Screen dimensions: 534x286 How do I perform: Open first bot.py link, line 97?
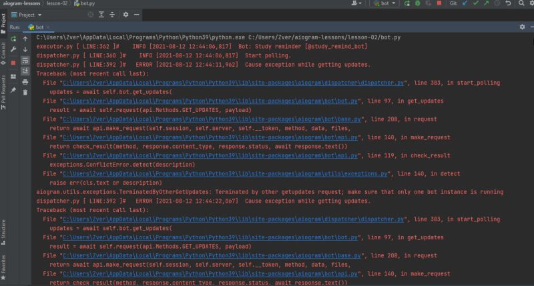[210, 101]
